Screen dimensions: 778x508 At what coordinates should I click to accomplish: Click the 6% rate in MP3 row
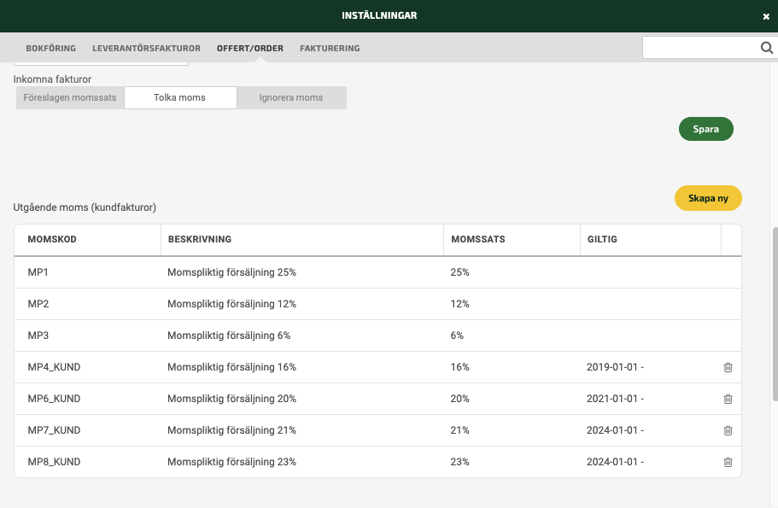[x=457, y=336]
